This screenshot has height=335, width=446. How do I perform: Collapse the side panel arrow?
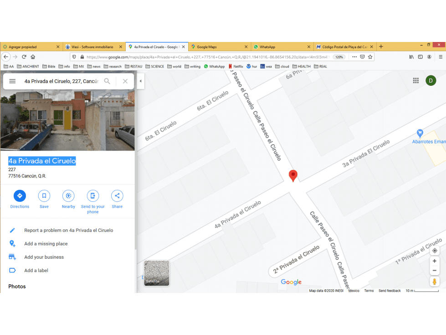click(140, 81)
